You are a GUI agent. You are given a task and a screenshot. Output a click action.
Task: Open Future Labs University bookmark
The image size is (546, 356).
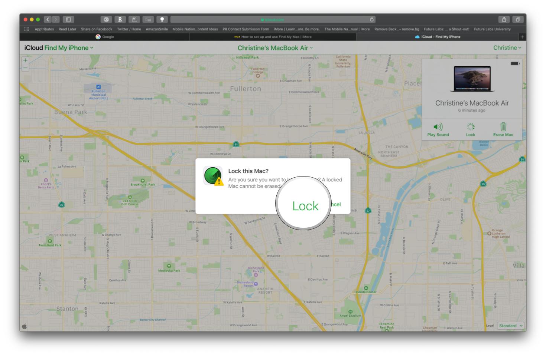(x=492, y=29)
